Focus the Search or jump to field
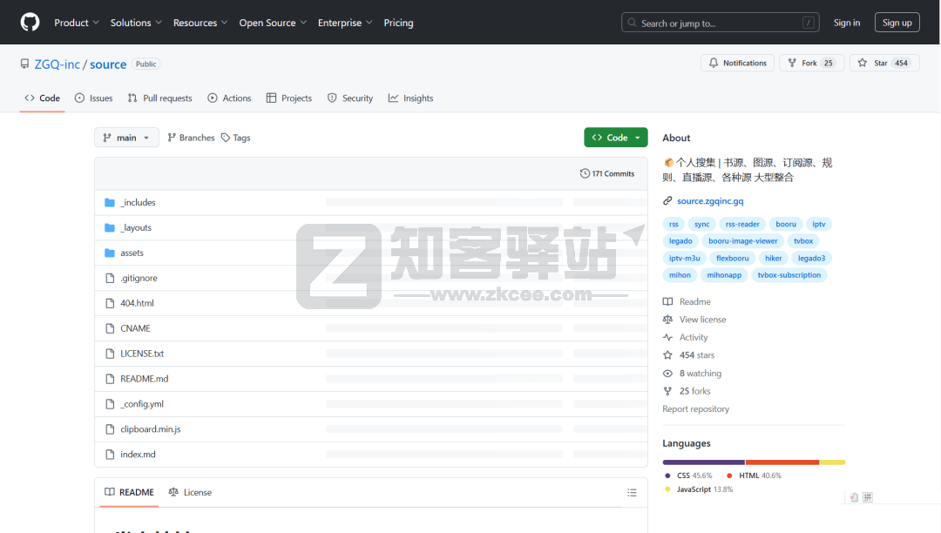The width and height of the screenshot is (941, 533). pos(720,24)
